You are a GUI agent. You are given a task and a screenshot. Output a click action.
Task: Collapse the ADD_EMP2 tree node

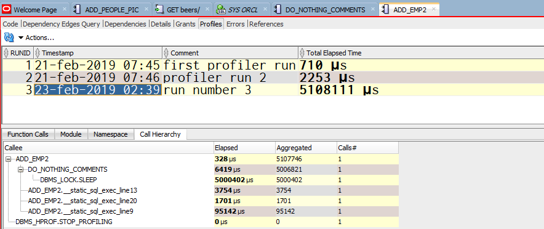pos(9,159)
